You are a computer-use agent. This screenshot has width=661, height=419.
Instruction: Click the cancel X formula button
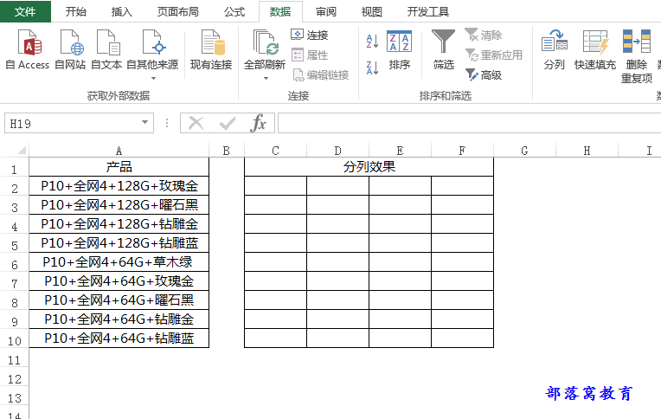click(196, 123)
